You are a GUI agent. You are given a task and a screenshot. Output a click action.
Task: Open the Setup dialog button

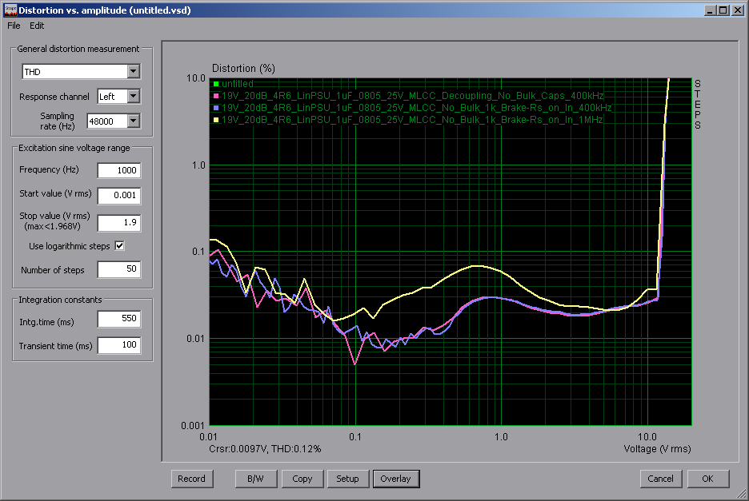(x=347, y=479)
